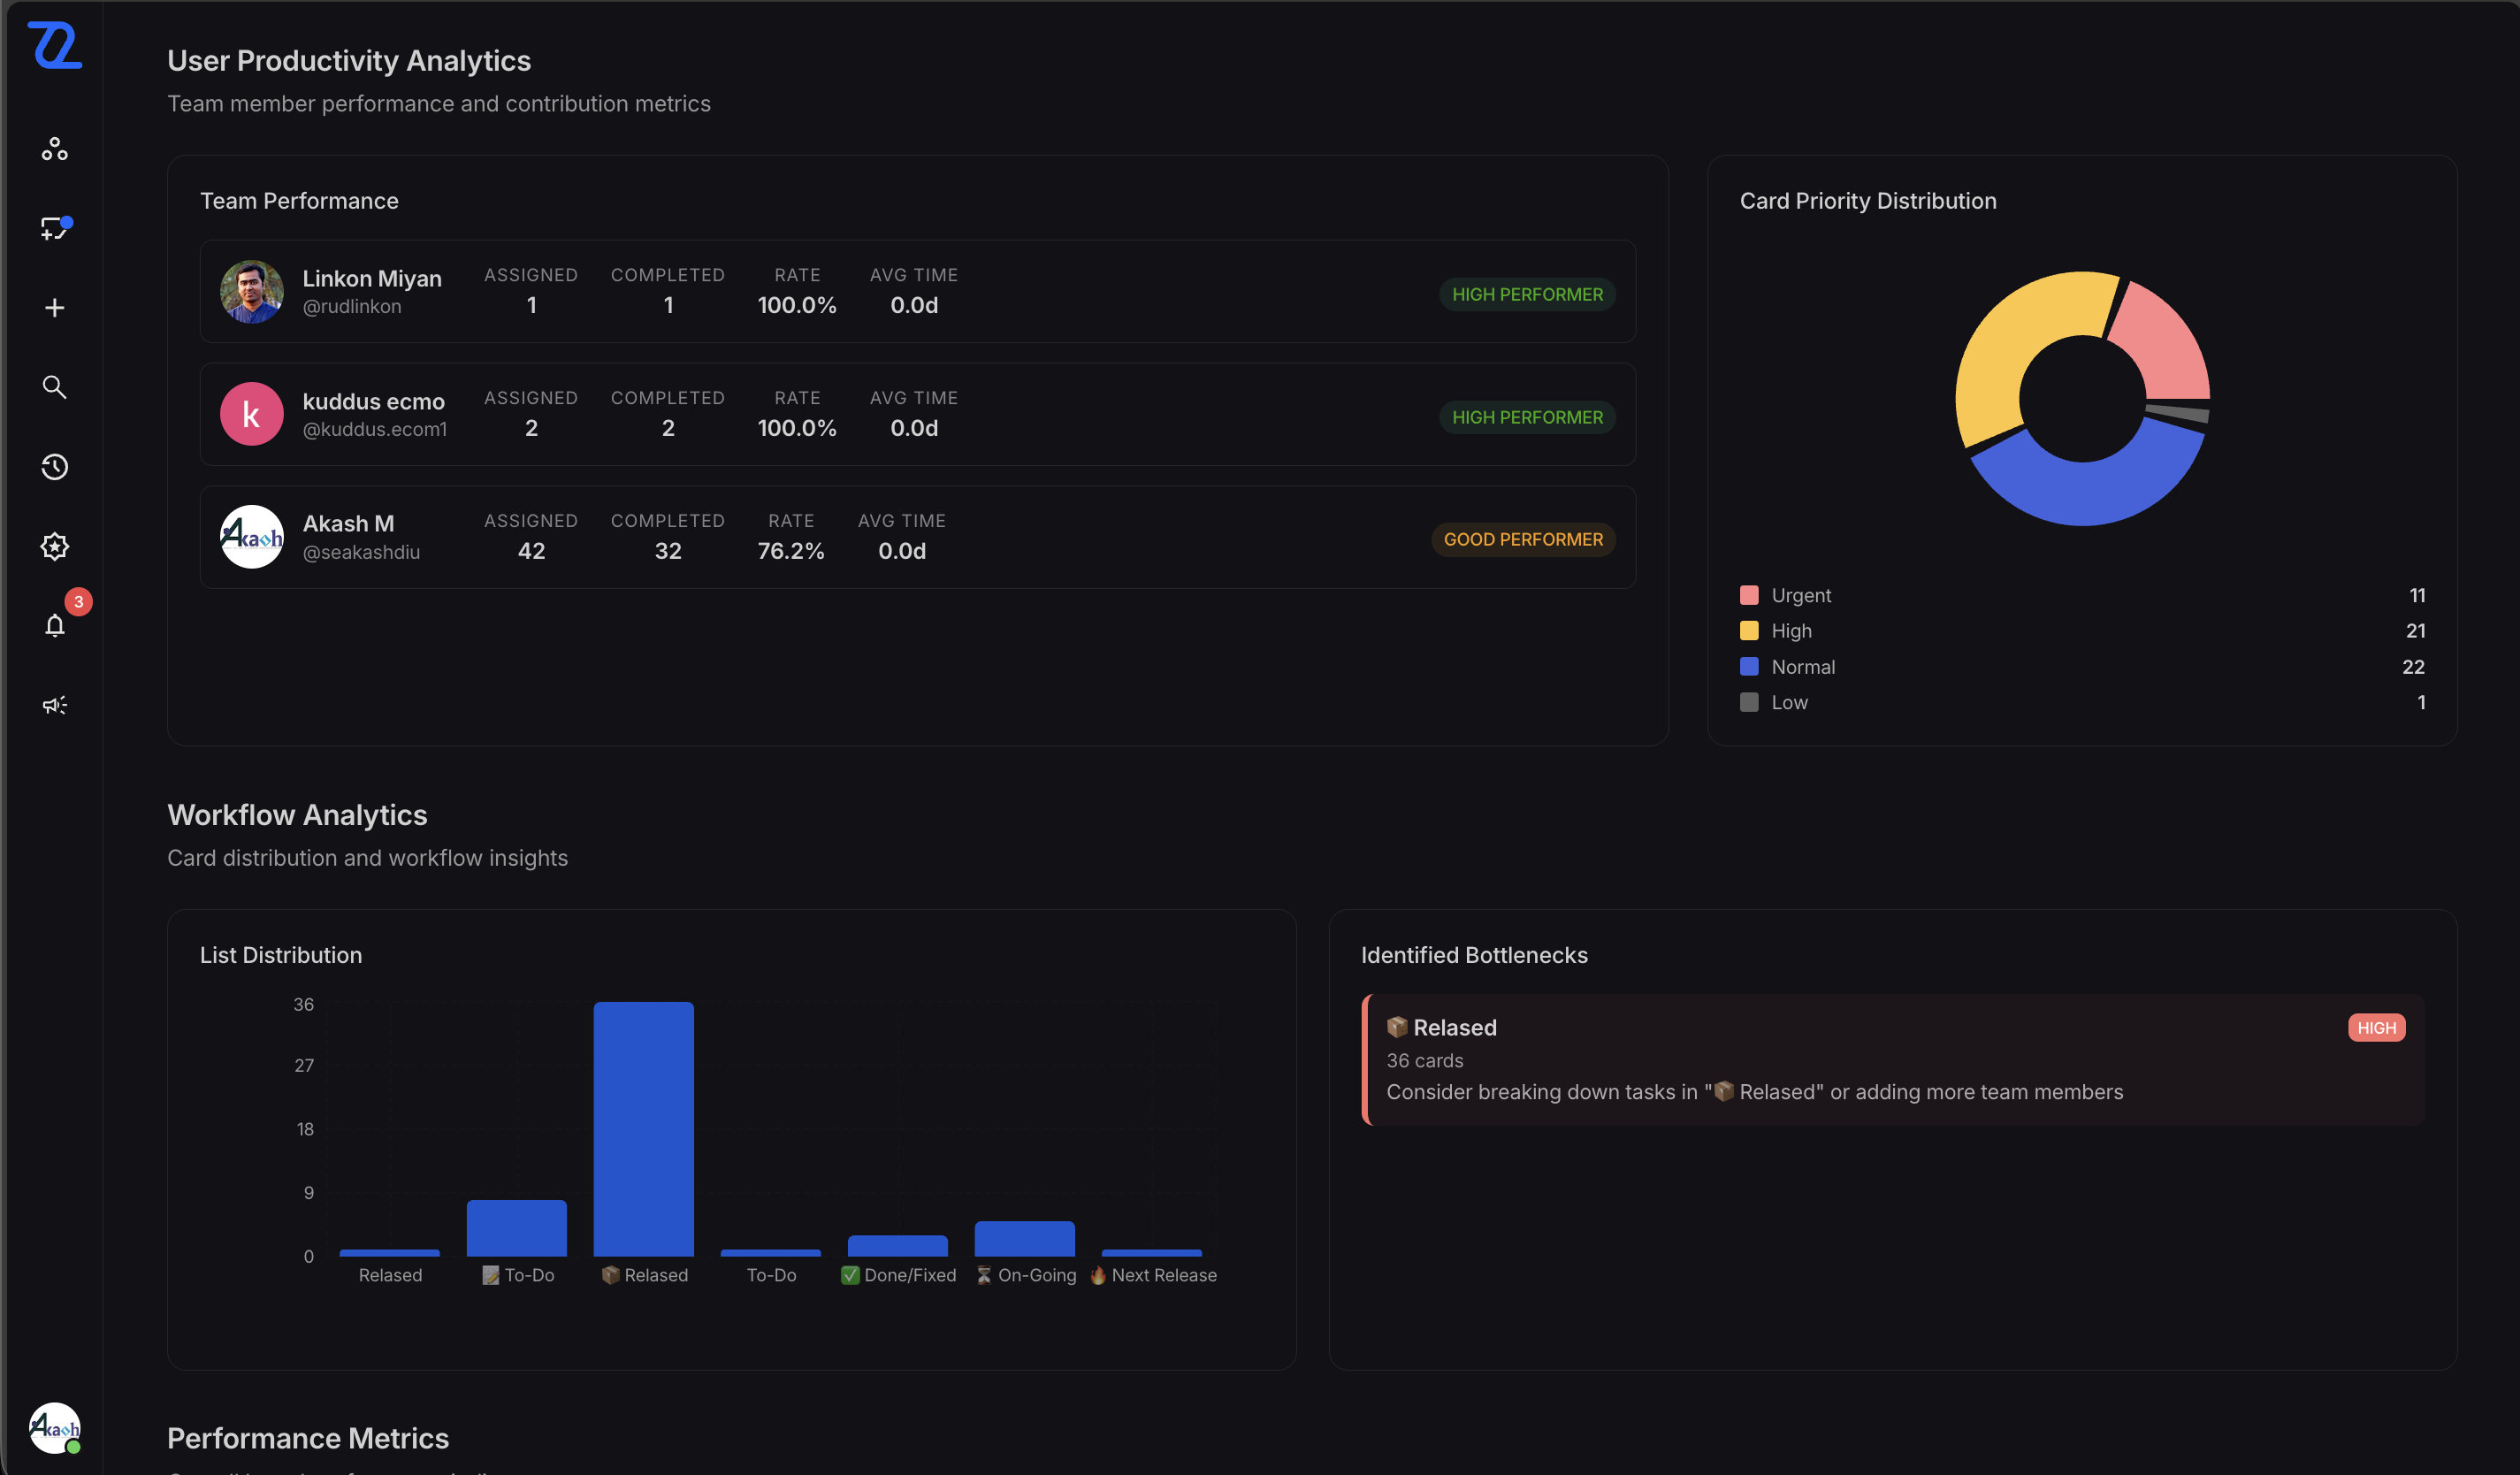Click the On-Going bar in chart

(1024, 1238)
